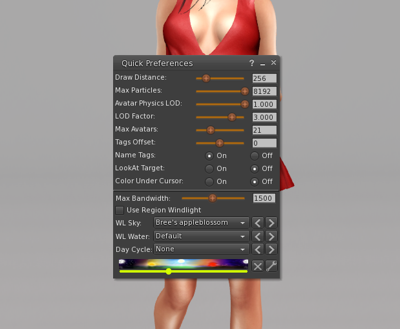Turn Name Tags Off
Viewport: 400px width, 329px height.
255,155
